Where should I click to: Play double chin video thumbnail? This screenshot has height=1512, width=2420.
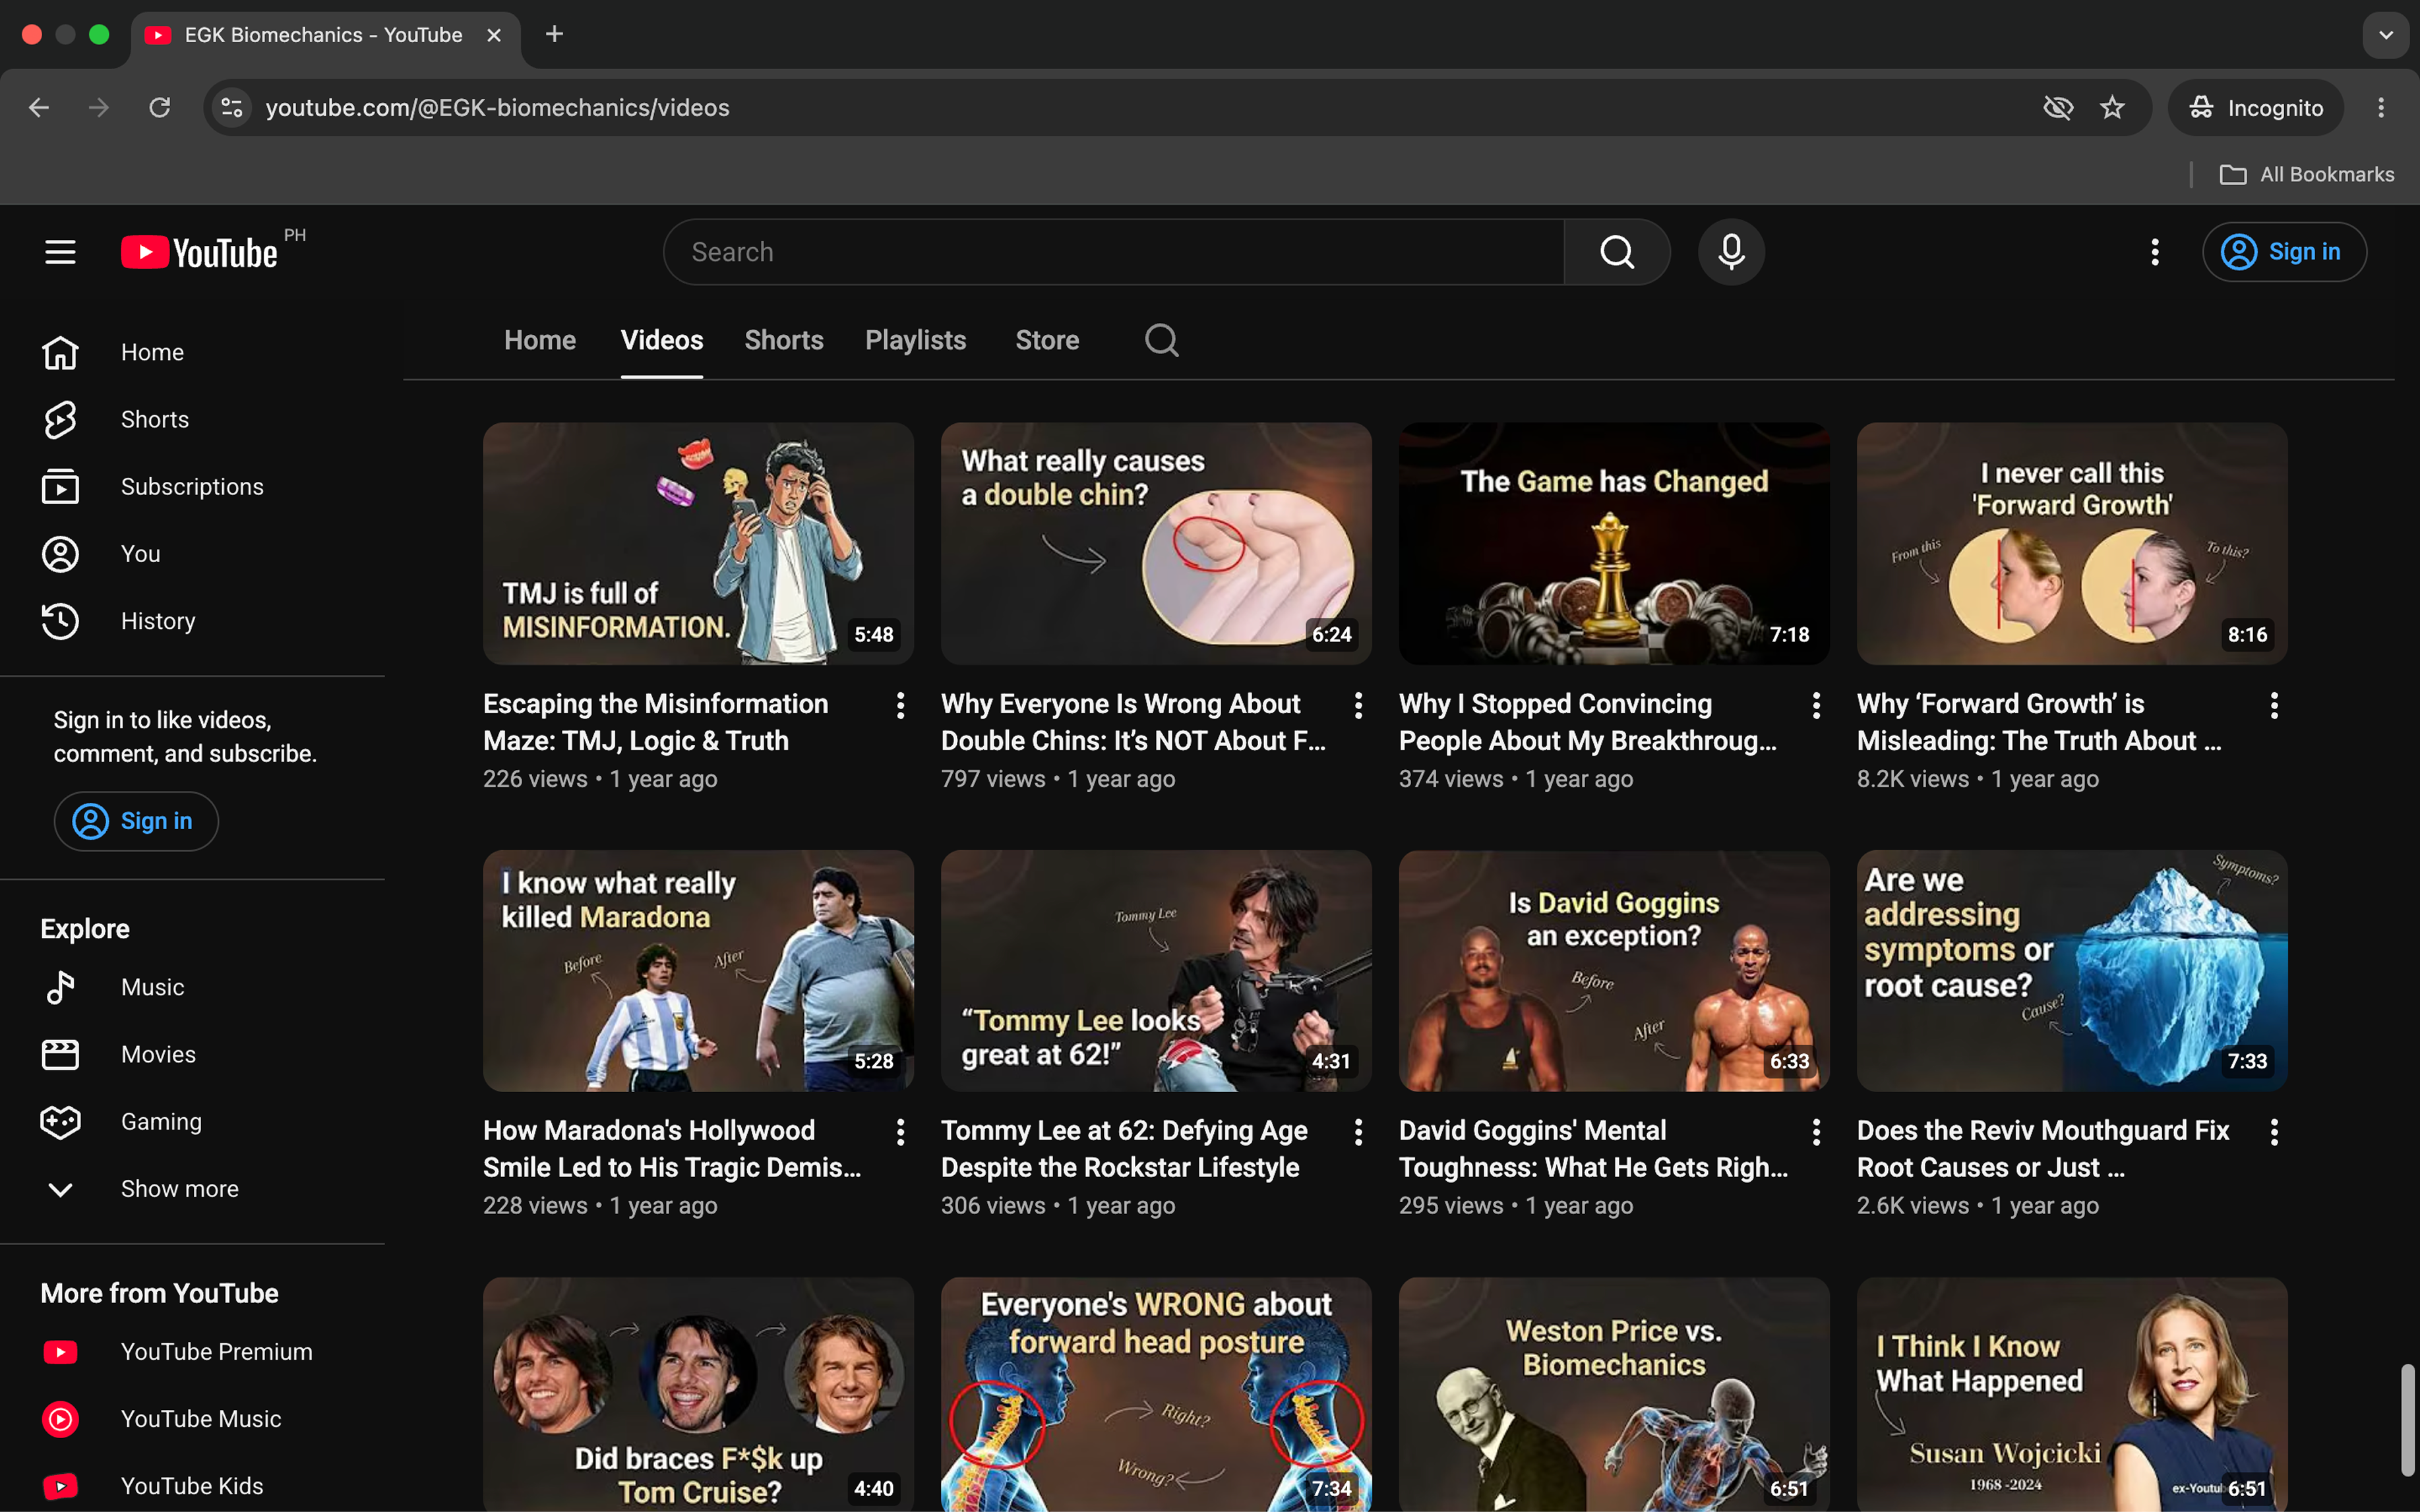coord(1155,543)
